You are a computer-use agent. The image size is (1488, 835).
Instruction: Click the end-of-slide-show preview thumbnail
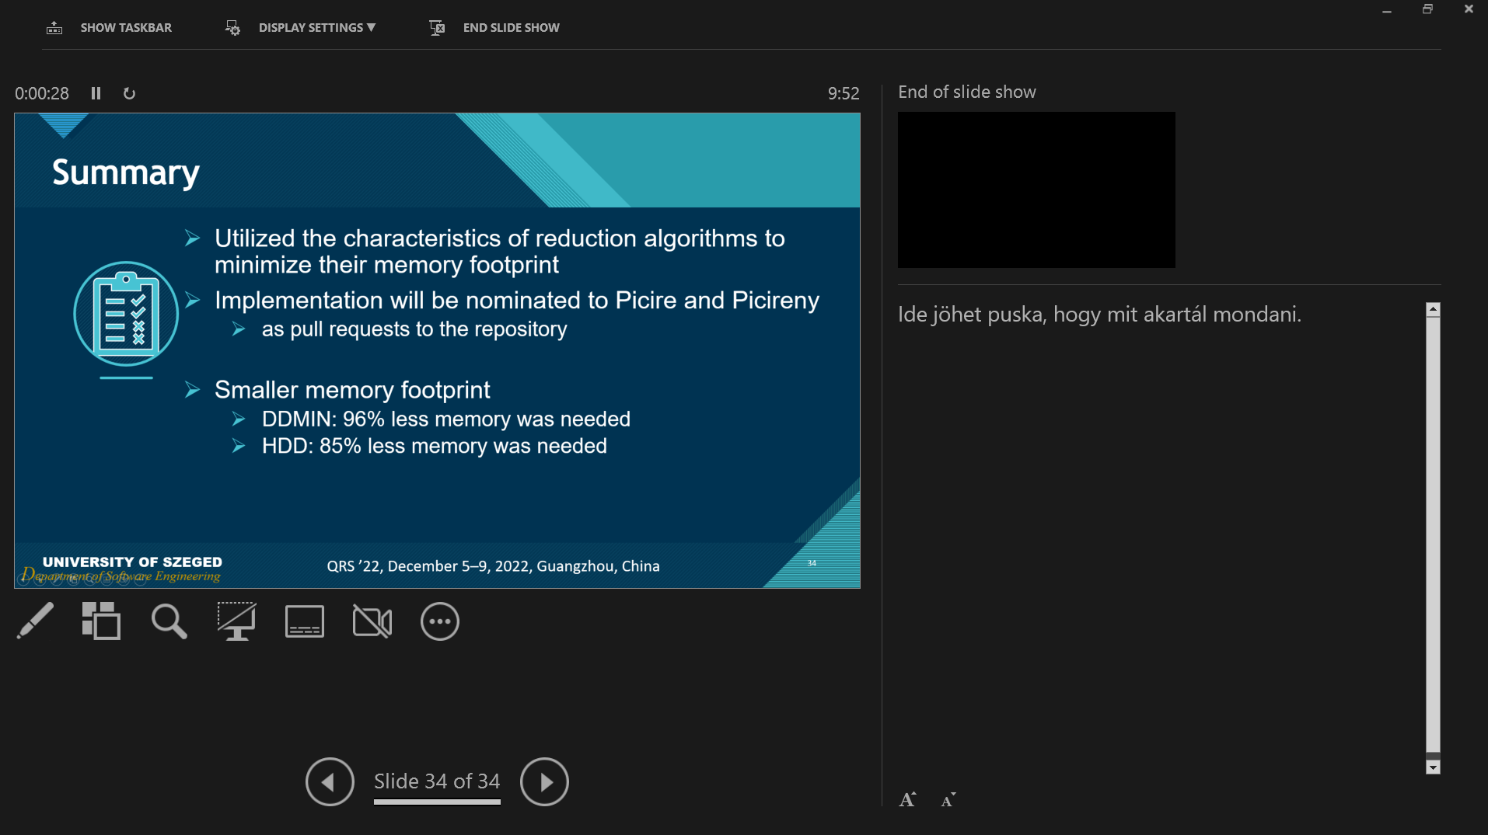pos(1036,190)
